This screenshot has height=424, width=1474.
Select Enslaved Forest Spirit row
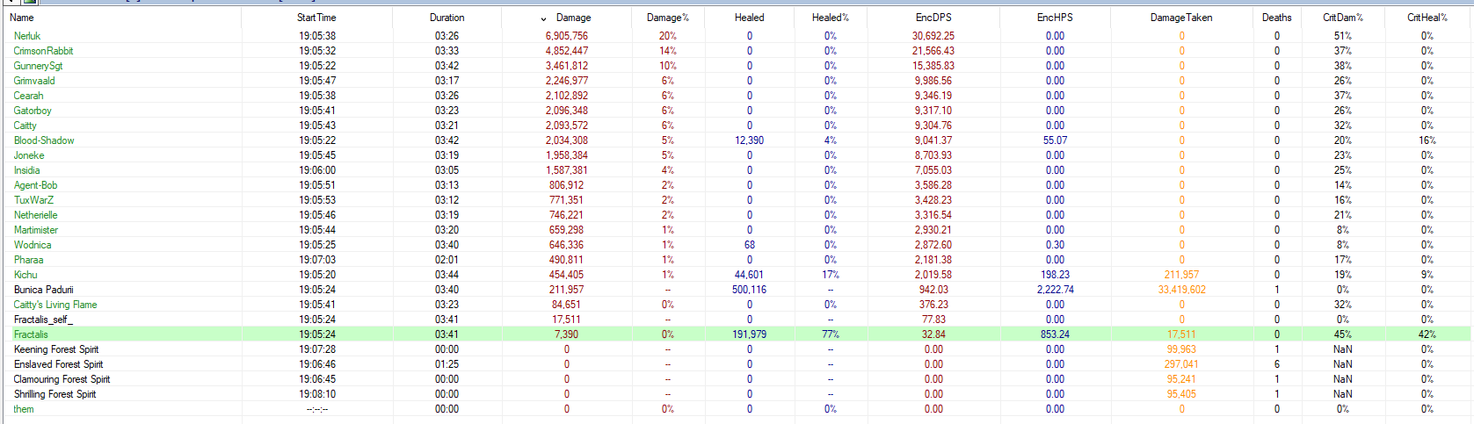click(x=58, y=364)
